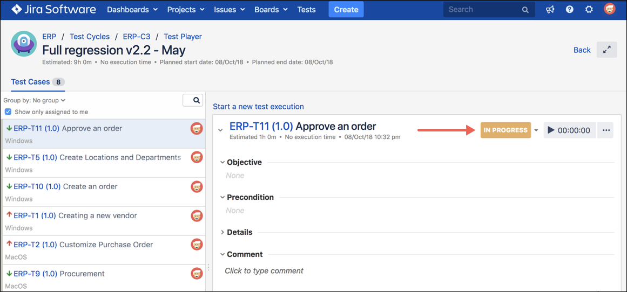
Task: Collapse the Objective section
Action: (223, 162)
